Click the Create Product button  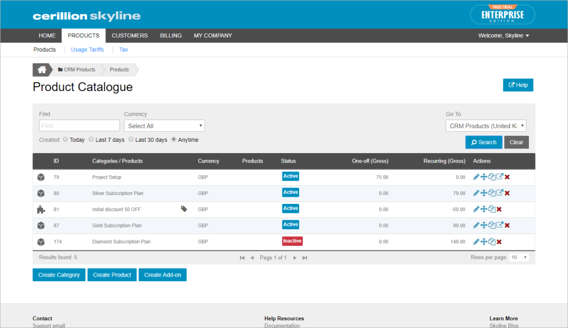click(112, 275)
